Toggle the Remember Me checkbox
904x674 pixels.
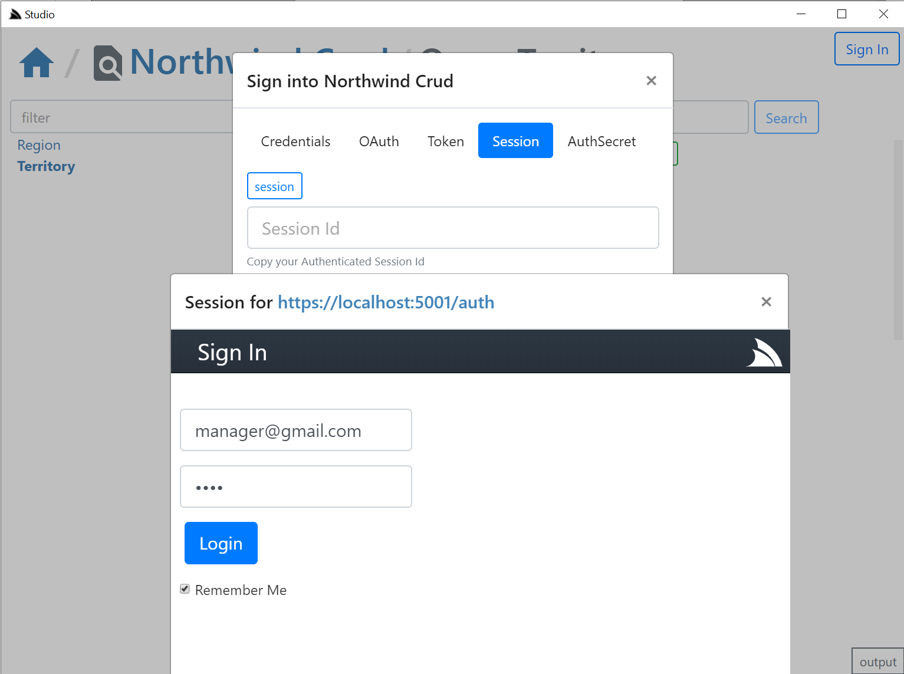coord(185,589)
